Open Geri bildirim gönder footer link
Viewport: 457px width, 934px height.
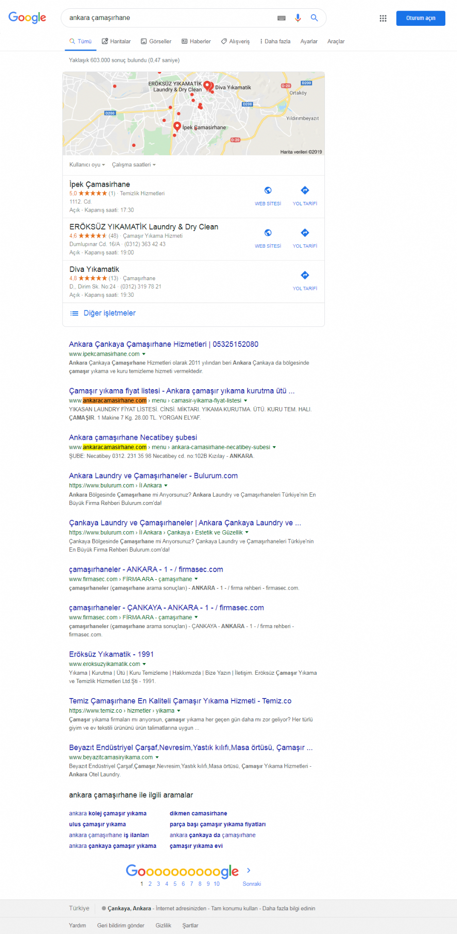[120, 925]
